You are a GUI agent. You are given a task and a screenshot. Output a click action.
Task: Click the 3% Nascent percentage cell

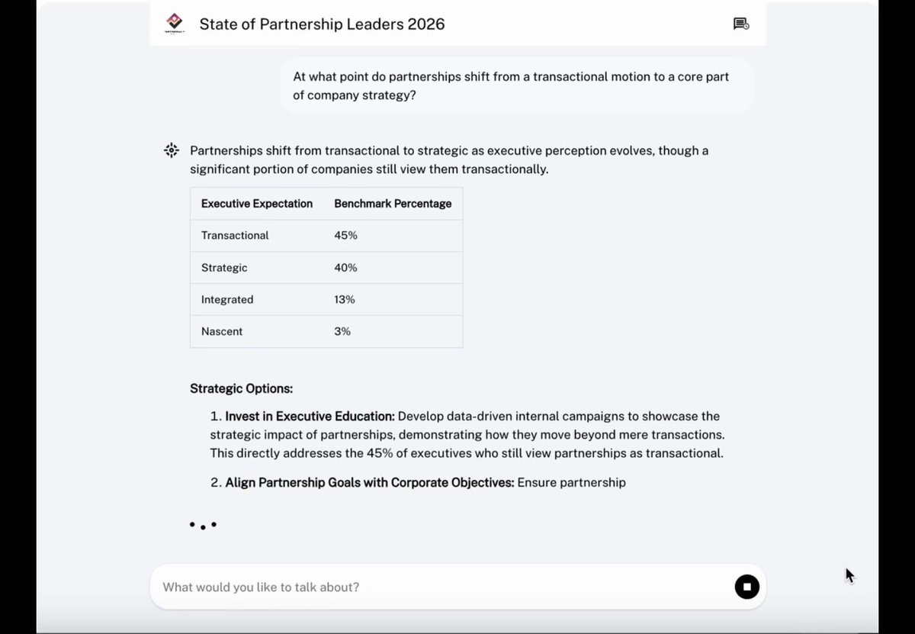(x=342, y=332)
